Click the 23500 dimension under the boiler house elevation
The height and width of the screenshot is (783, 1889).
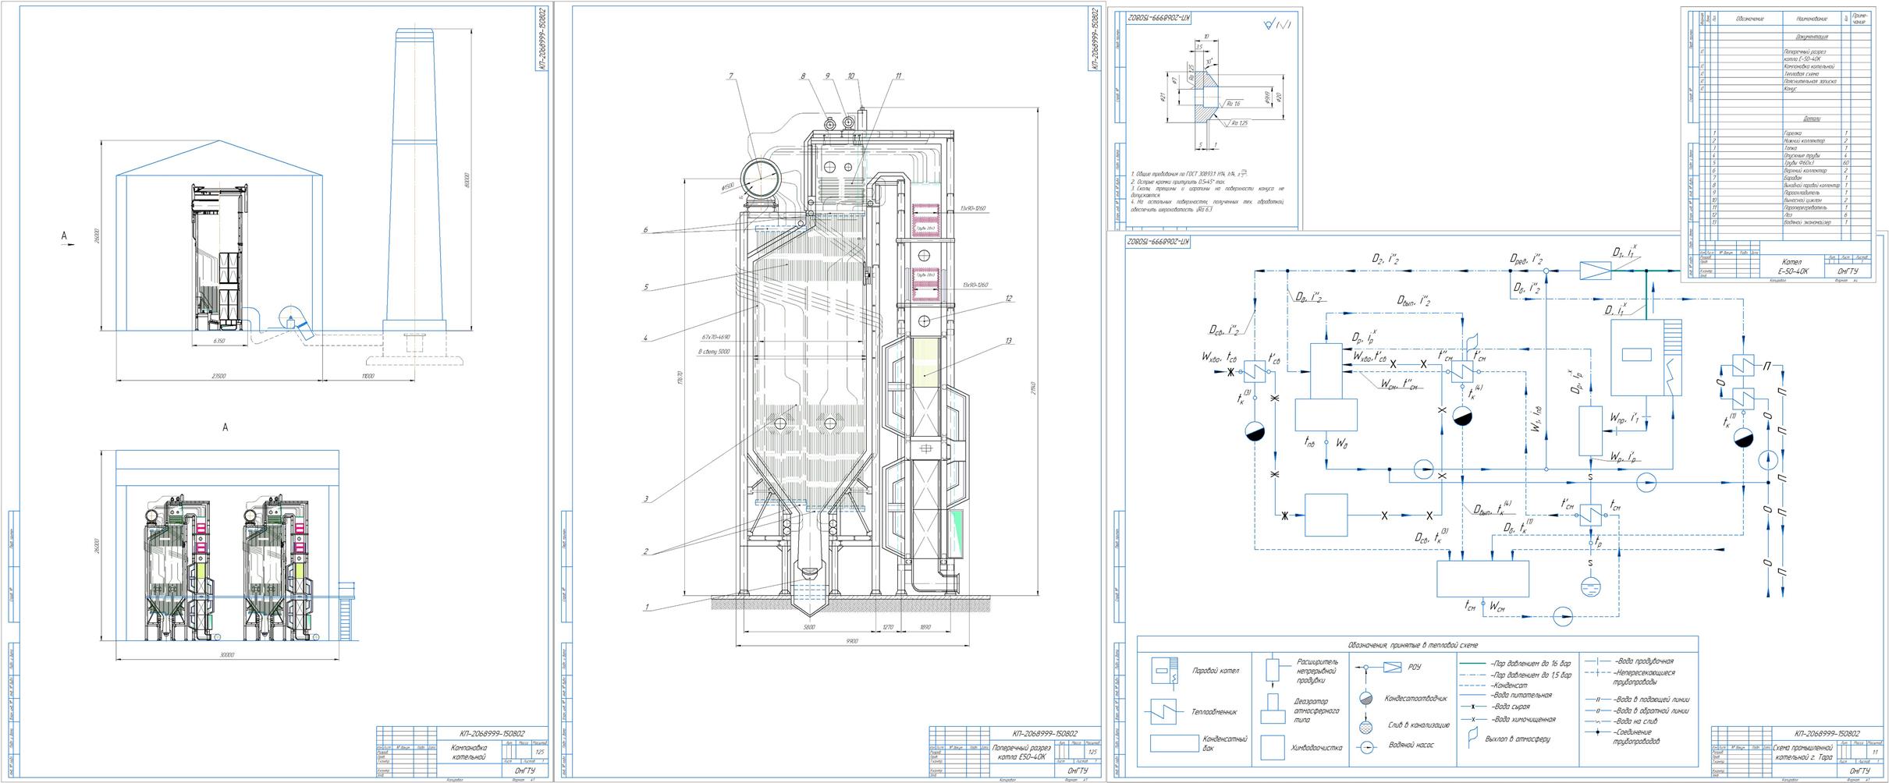click(x=218, y=376)
